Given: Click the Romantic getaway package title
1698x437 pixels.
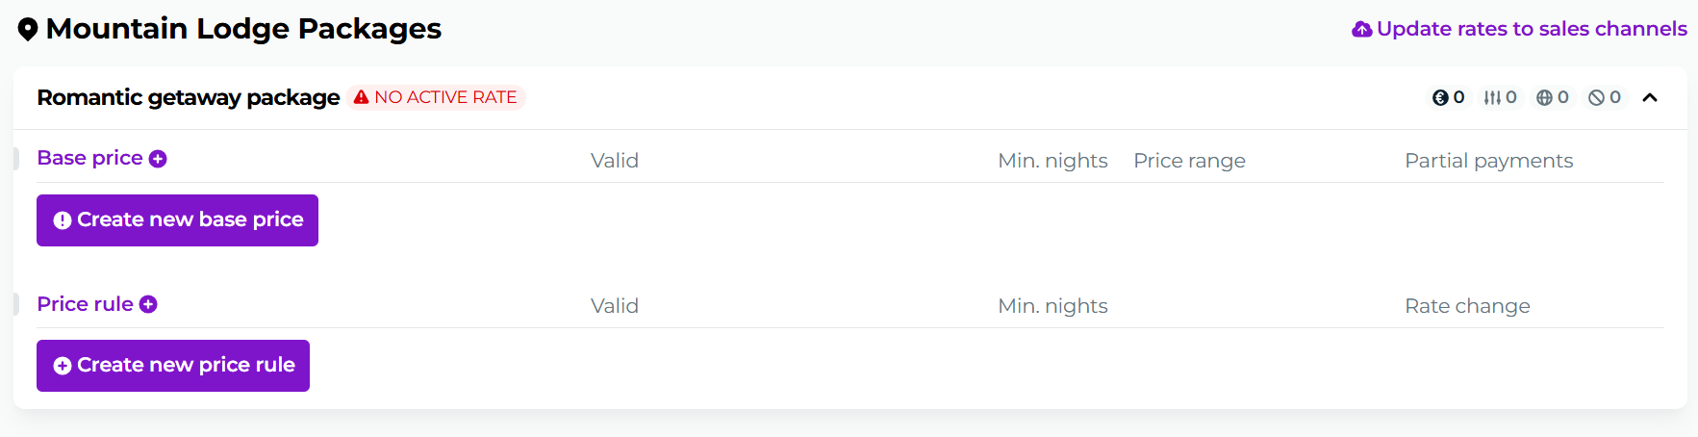Looking at the screenshot, I should (x=188, y=97).
